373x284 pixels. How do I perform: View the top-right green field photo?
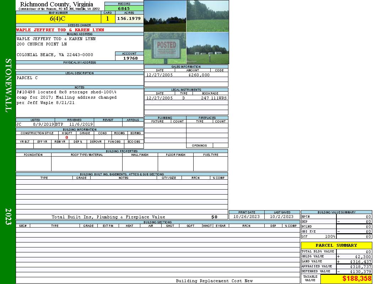point(207,16)
